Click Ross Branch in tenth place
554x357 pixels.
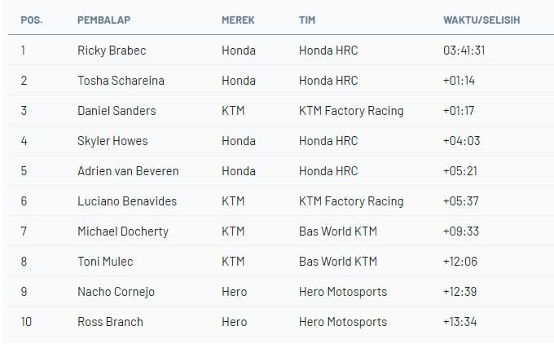[110, 322]
